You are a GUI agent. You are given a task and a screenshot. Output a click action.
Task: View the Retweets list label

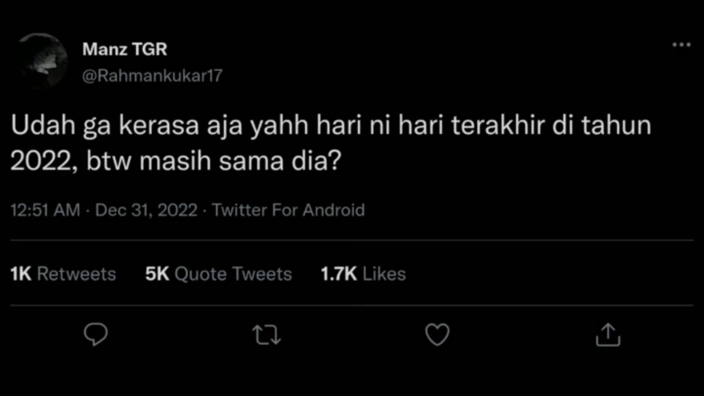76,274
